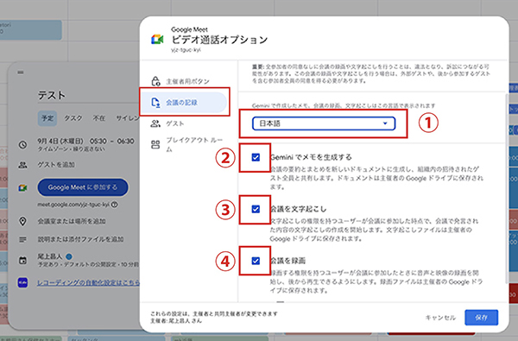This screenshot has height=341, width=518.
Task: Click the キャンセル button
Action: click(x=440, y=318)
